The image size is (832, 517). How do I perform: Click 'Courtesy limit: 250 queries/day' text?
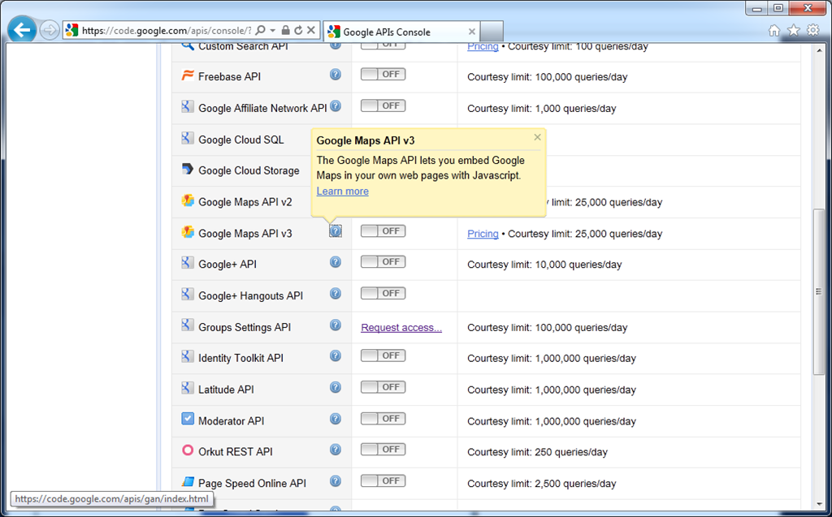click(537, 452)
